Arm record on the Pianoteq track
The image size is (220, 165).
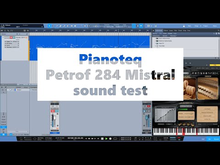click(11, 38)
